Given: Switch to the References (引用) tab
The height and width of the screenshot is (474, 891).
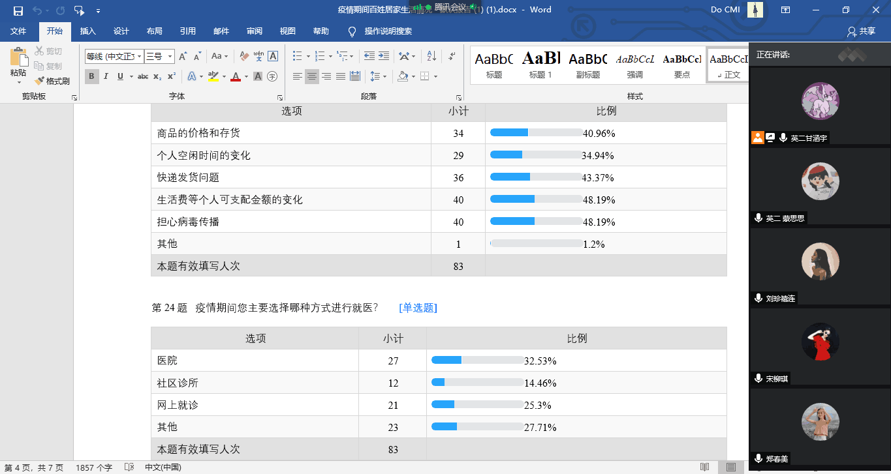Looking at the screenshot, I should pyautogui.click(x=188, y=31).
